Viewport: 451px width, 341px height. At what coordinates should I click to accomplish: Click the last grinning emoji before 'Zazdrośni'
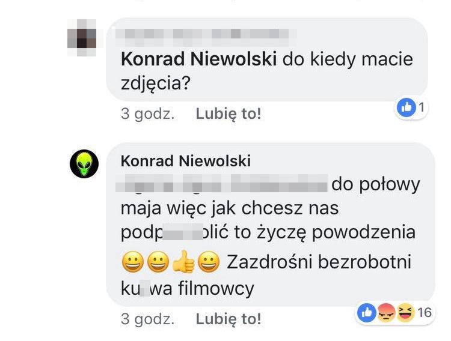coord(209,262)
